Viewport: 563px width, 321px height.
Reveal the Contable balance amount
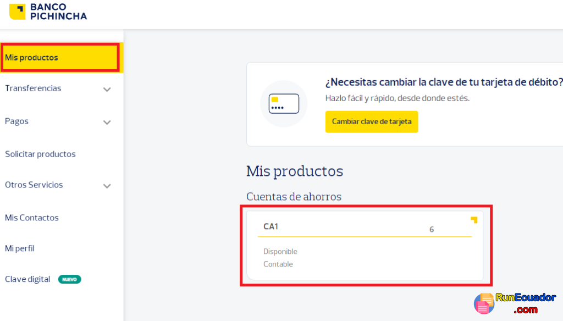point(278,264)
